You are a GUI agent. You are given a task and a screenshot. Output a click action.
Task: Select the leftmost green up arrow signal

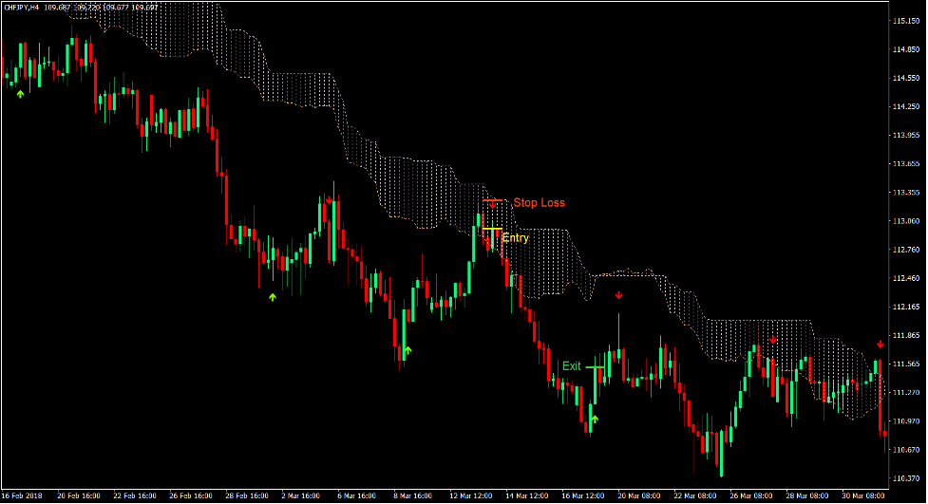pos(21,93)
